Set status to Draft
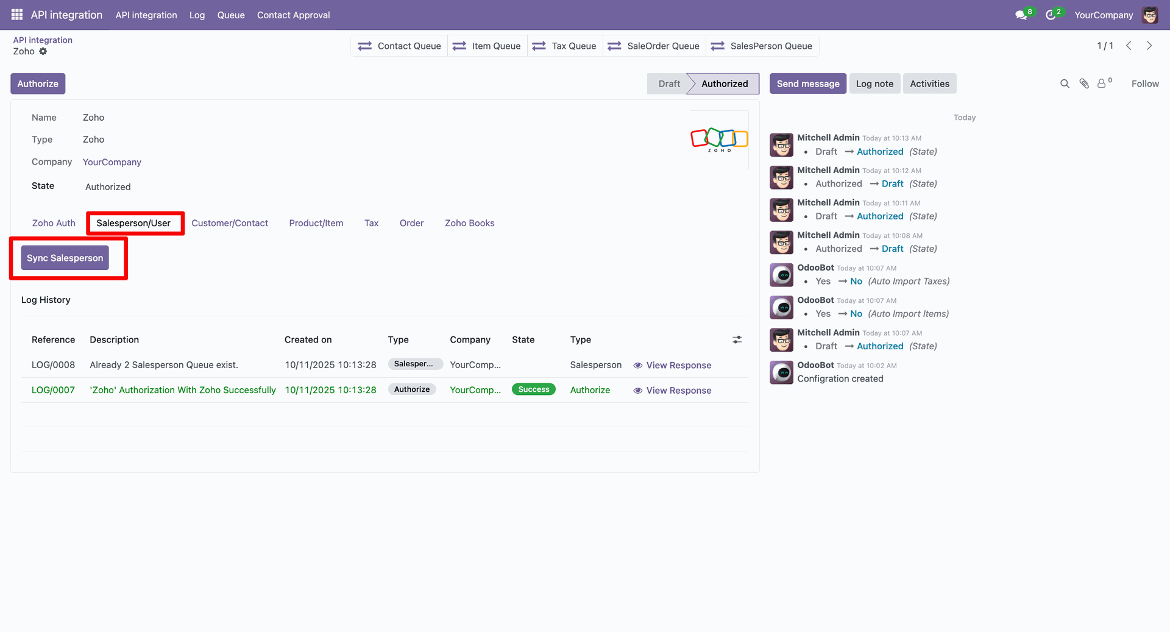Viewport: 1170px width, 632px height. 668,83
